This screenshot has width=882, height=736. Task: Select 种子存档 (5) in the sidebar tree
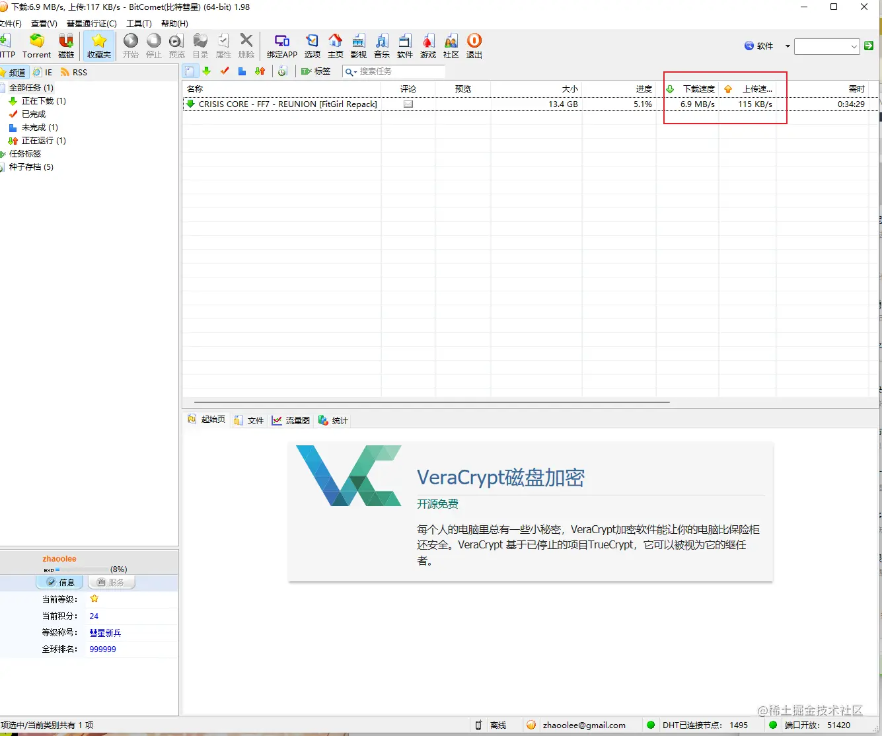pyautogui.click(x=31, y=167)
